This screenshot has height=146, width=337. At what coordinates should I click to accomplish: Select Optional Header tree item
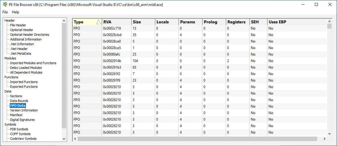(x=22, y=30)
